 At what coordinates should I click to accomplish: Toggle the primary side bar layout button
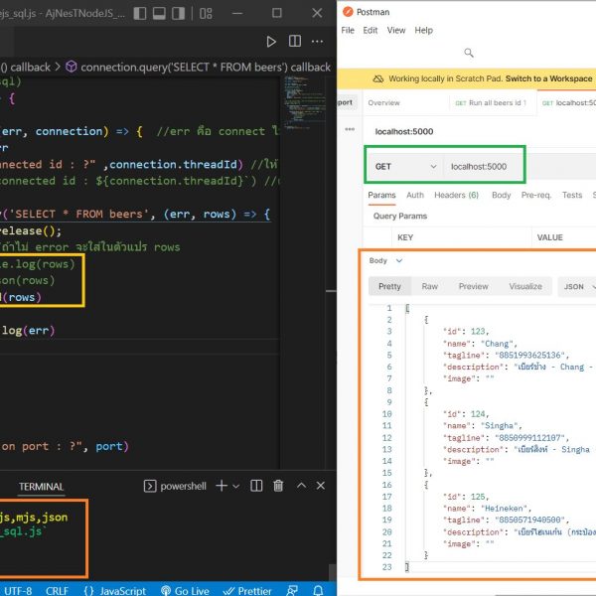tap(140, 15)
